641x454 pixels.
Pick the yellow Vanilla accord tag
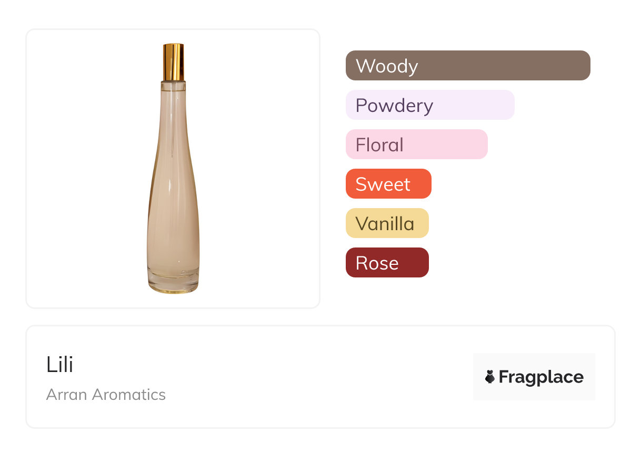tap(387, 223)
